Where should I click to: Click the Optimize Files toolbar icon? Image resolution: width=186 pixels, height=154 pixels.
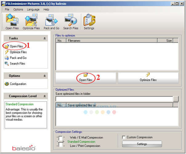[31, 22]
